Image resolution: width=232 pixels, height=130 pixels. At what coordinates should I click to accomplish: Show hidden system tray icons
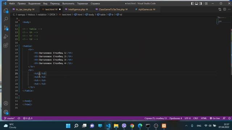(186, 126)
